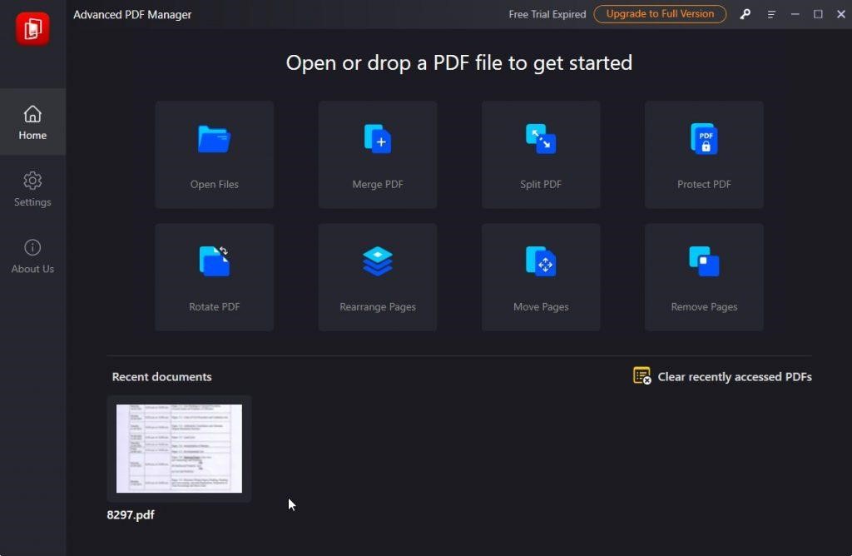Open the Merge PDF tool
The image size is (852, 556).
pyautogui.click(x=377, y=154)
